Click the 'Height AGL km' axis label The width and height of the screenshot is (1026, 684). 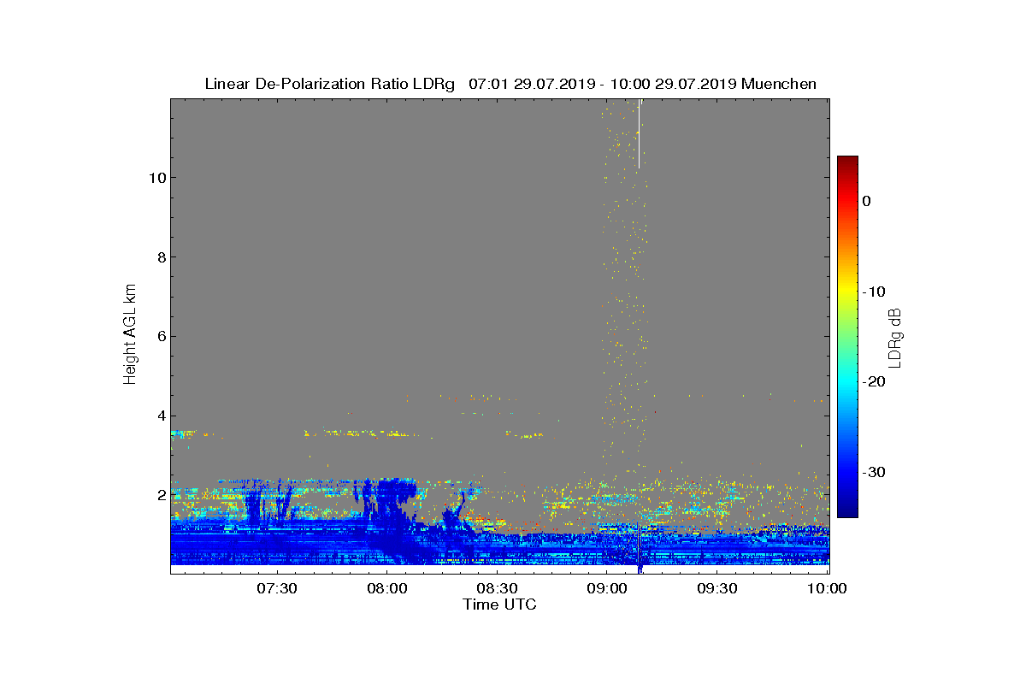pyautogui.click(x=130, y=335)
